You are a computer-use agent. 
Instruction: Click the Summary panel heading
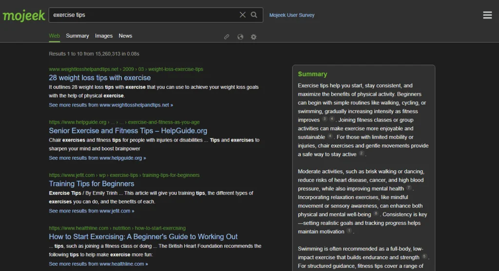click(x=312, y=74)
